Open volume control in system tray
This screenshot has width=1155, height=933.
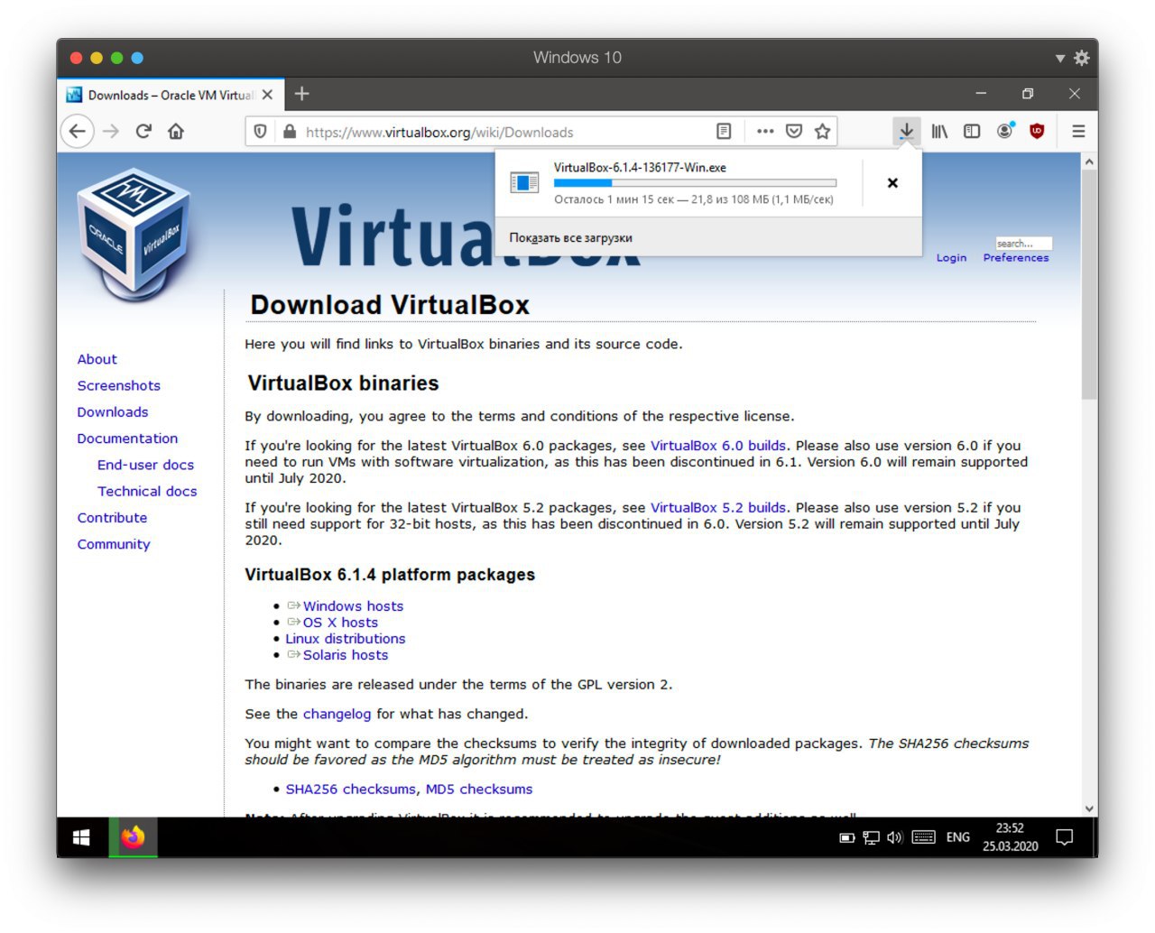894,837
